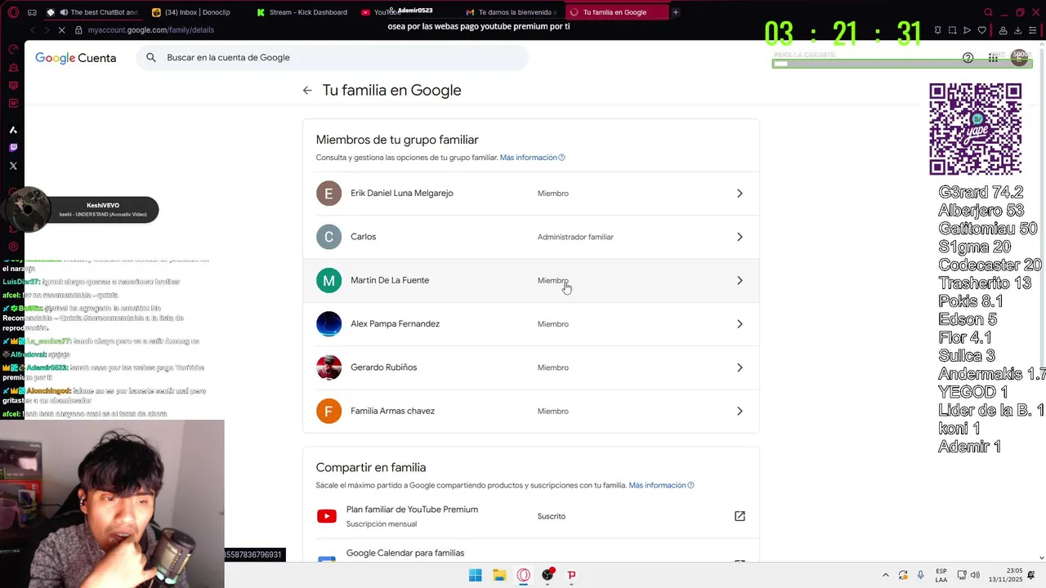Click the pinboard pin icon in toolbar
1046x588 pixels.
[x=937, y=30]
